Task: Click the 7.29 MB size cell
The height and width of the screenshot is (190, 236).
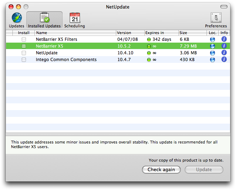Action: (x=188, y=46)
